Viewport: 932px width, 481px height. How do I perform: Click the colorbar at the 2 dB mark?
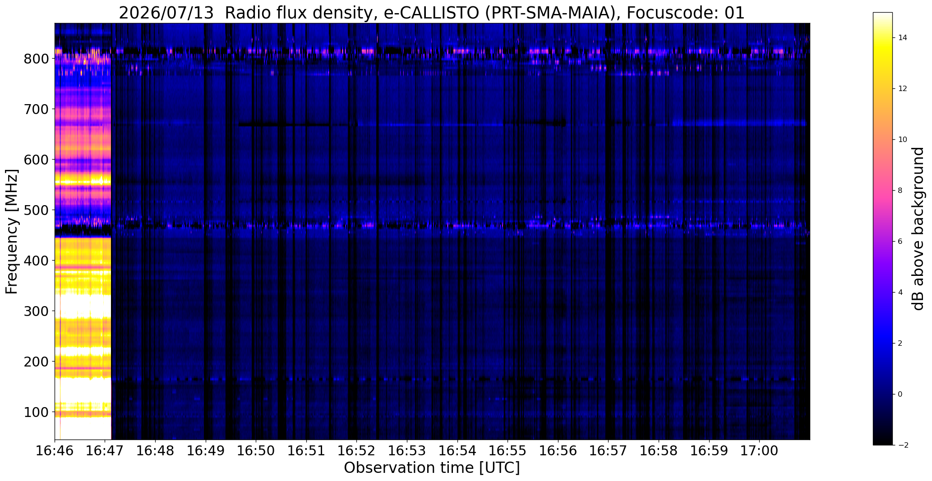click(883, 343)
